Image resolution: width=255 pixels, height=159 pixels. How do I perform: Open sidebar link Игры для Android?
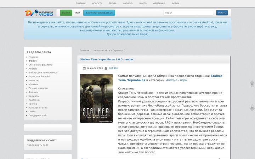(x=39, y=76)
